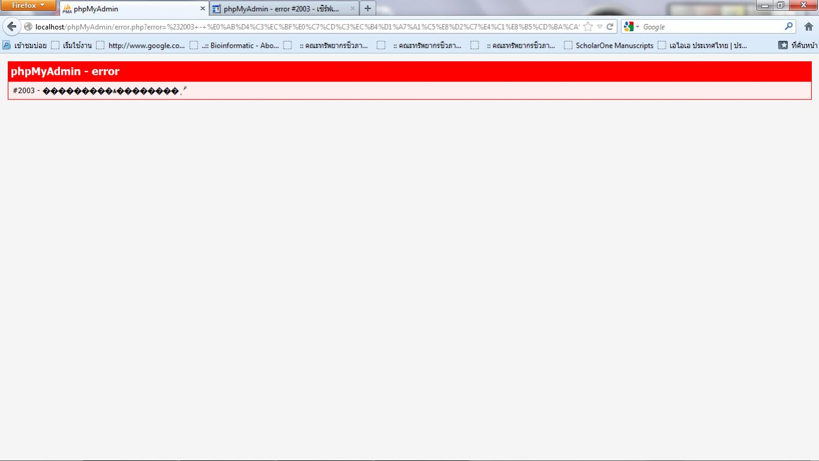The height and width of the screenshot is (461, 819).
Task: Reload the current page
Action: coord(610,26)
